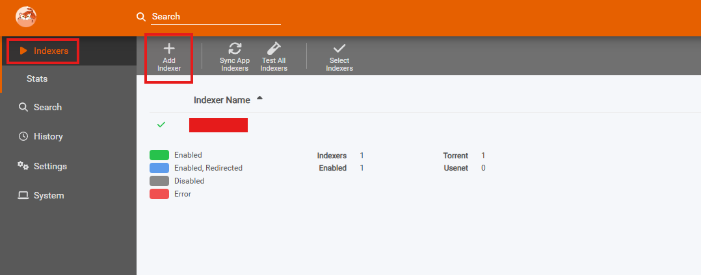Click the History clock icon

coord(23,136)
